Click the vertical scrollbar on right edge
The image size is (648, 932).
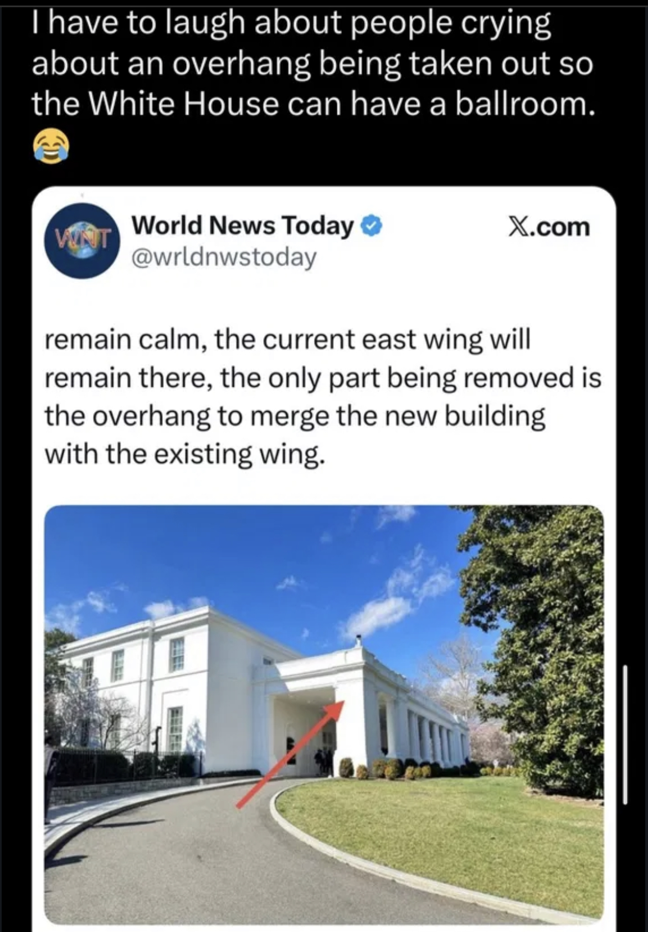coord(625,735)
